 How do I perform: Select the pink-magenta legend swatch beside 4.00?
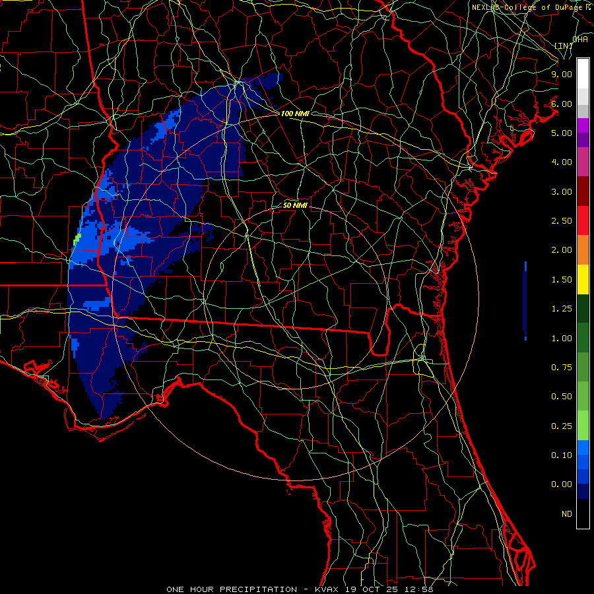pyautogui.click(x=583, y=162)
